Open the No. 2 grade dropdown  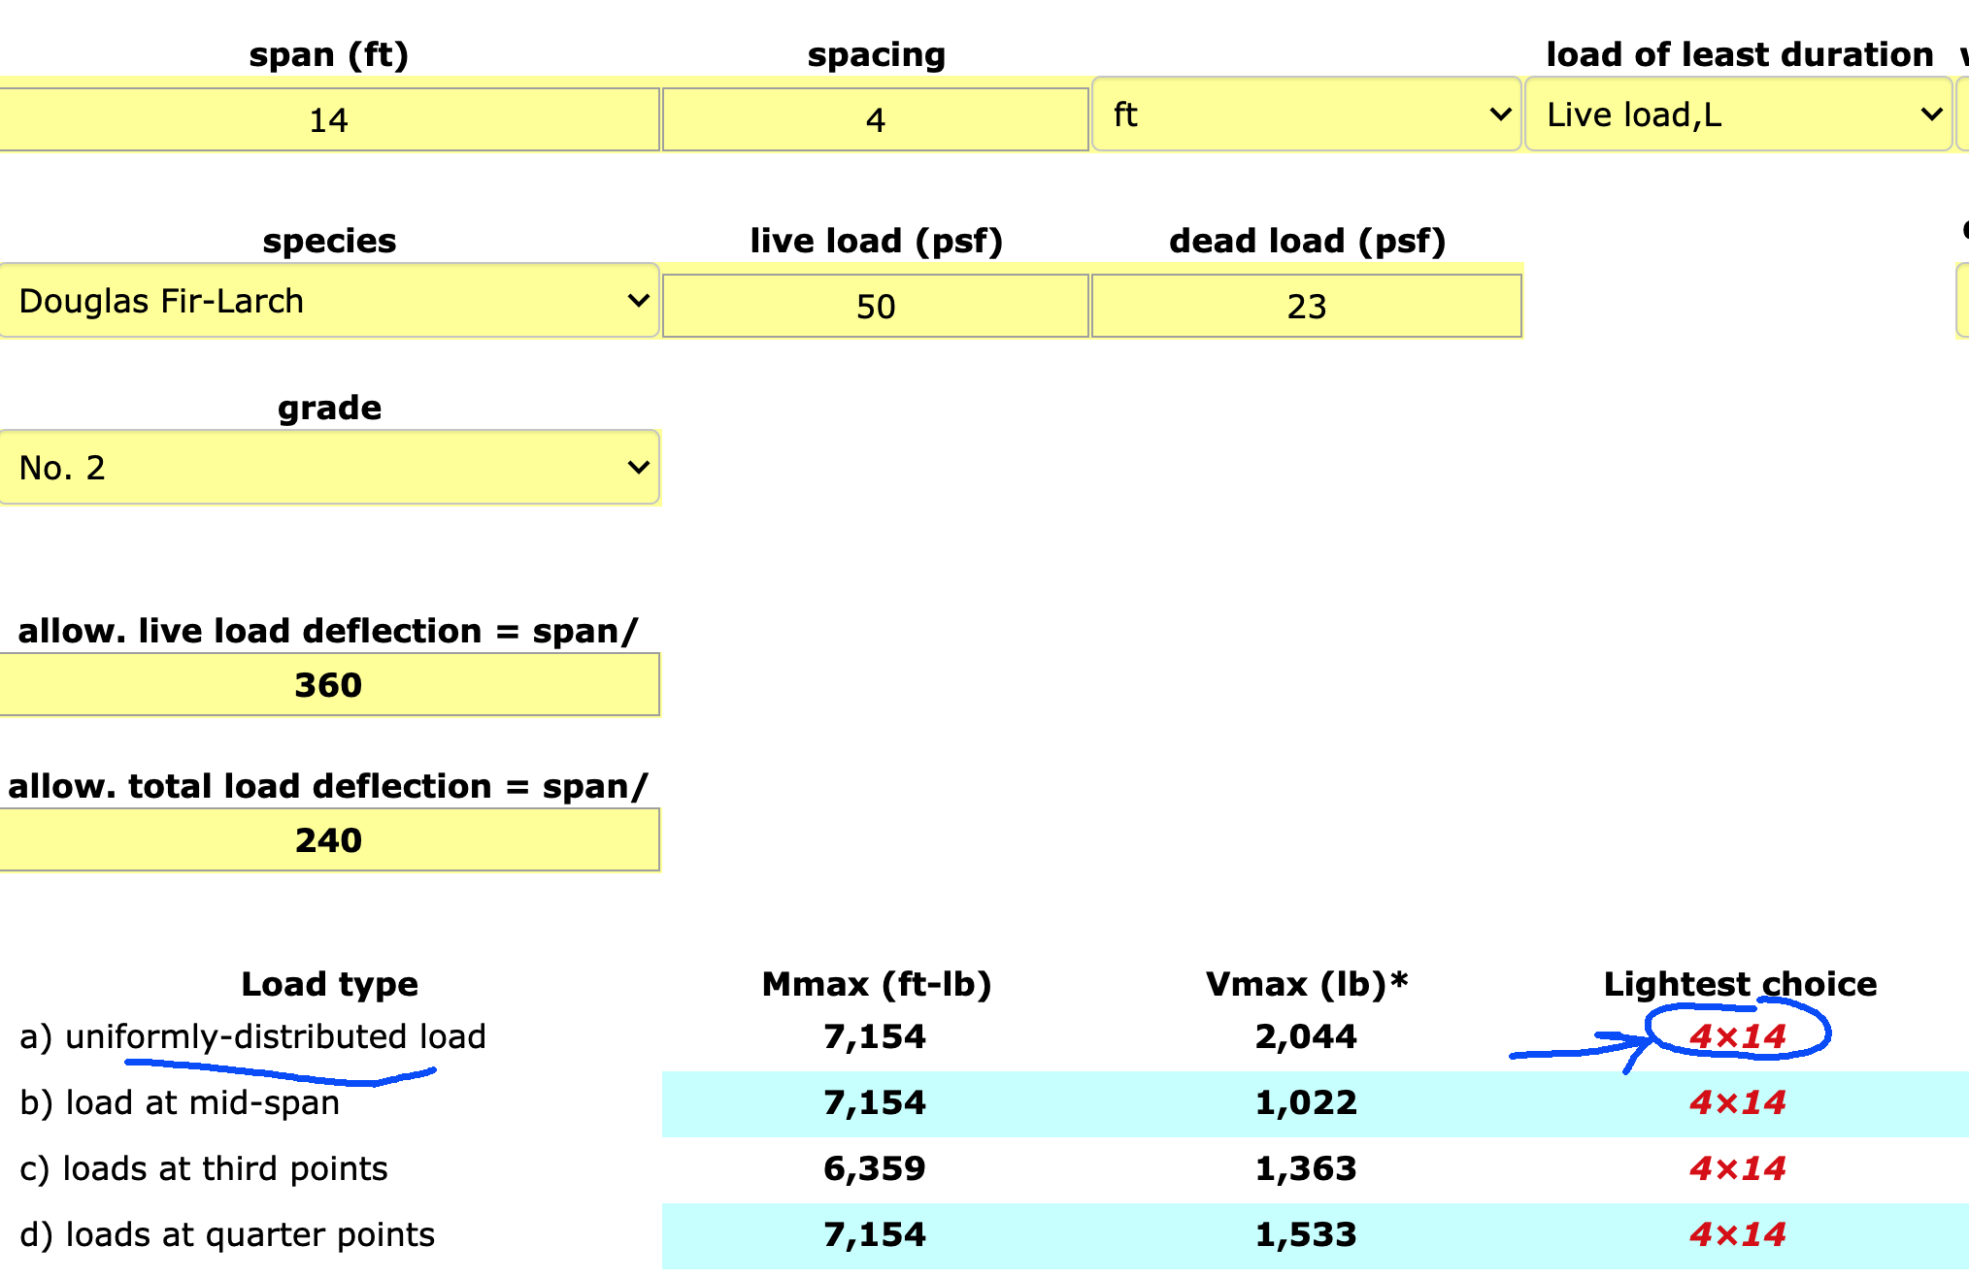pos(329,468)
